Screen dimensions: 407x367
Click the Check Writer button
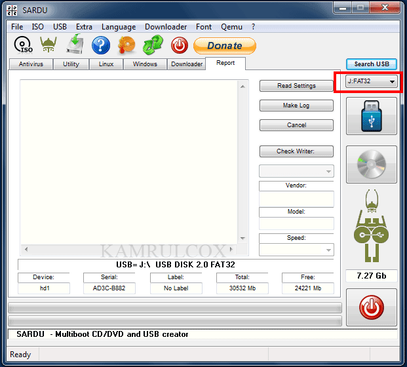[x=296, y=151]
